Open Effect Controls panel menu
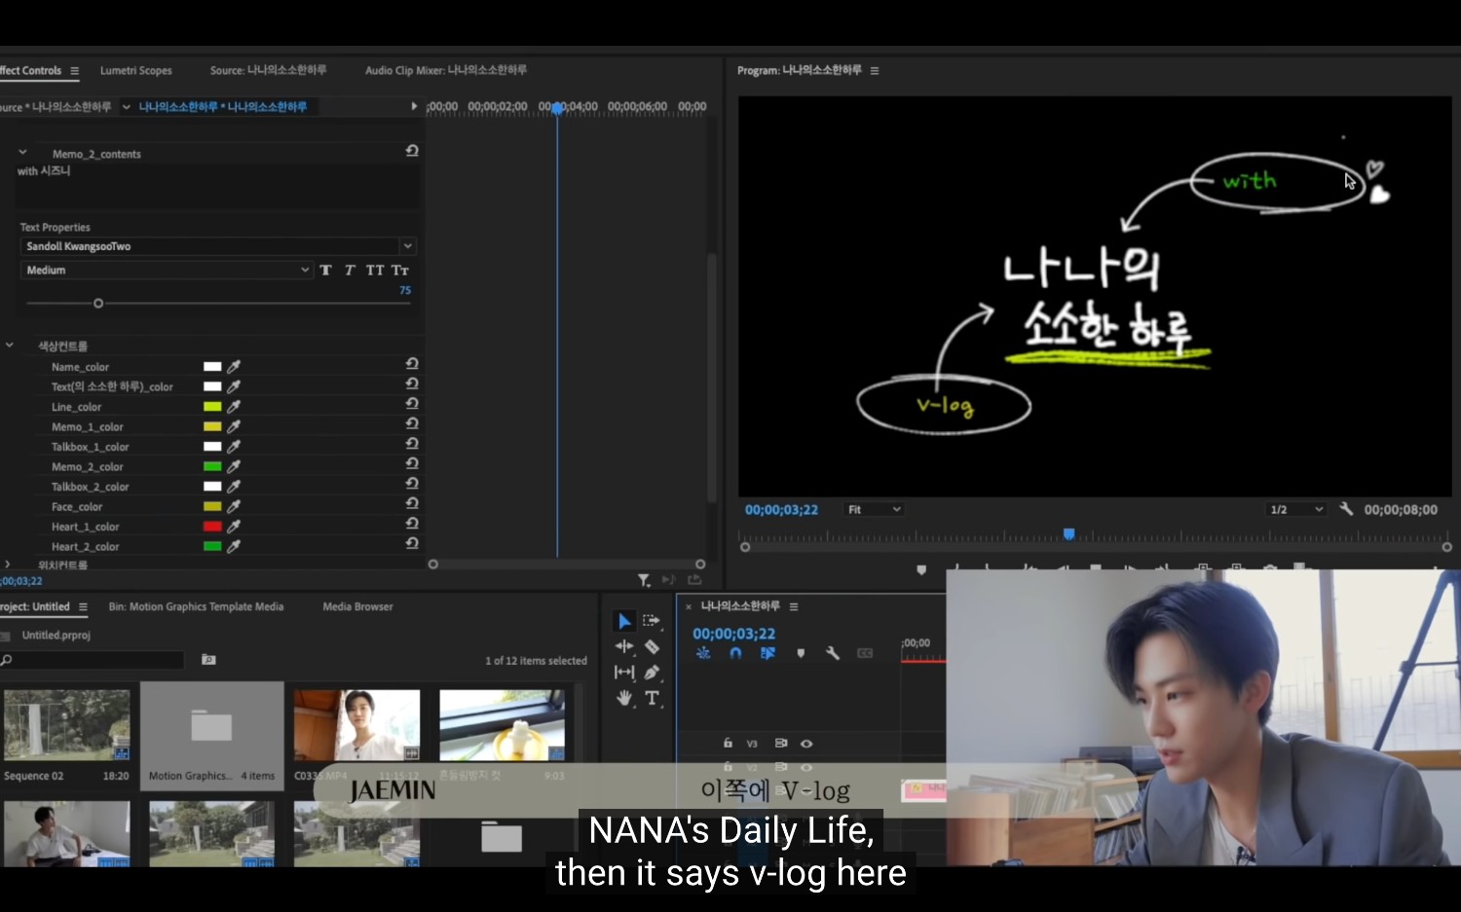1461x912 pixels. 75,71
